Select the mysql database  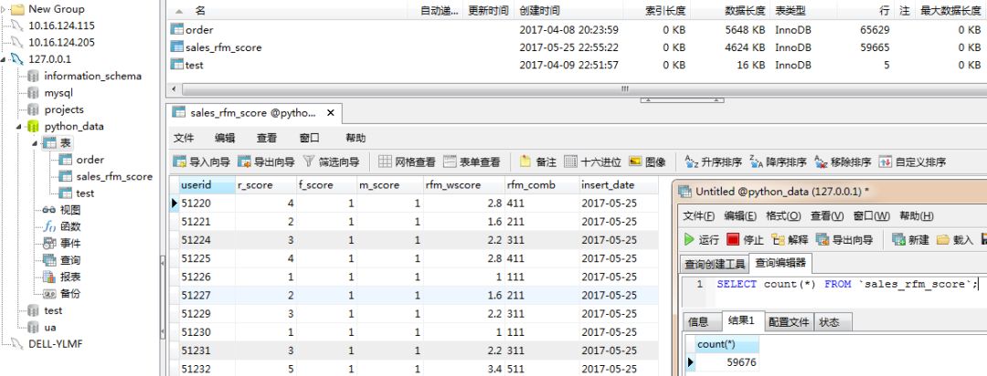click(x=58, y=93)
